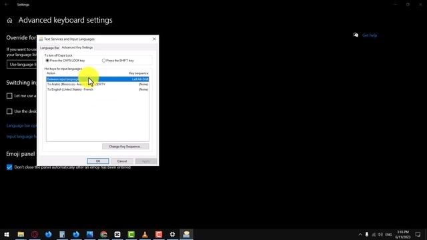
Task: Open the Action Center notifications icon
Action: coord(418,235)
